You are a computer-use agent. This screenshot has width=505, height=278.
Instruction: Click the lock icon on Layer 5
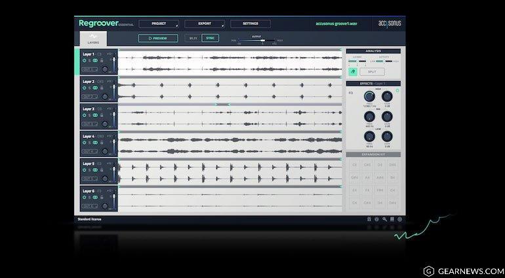(x=102, y=169)
